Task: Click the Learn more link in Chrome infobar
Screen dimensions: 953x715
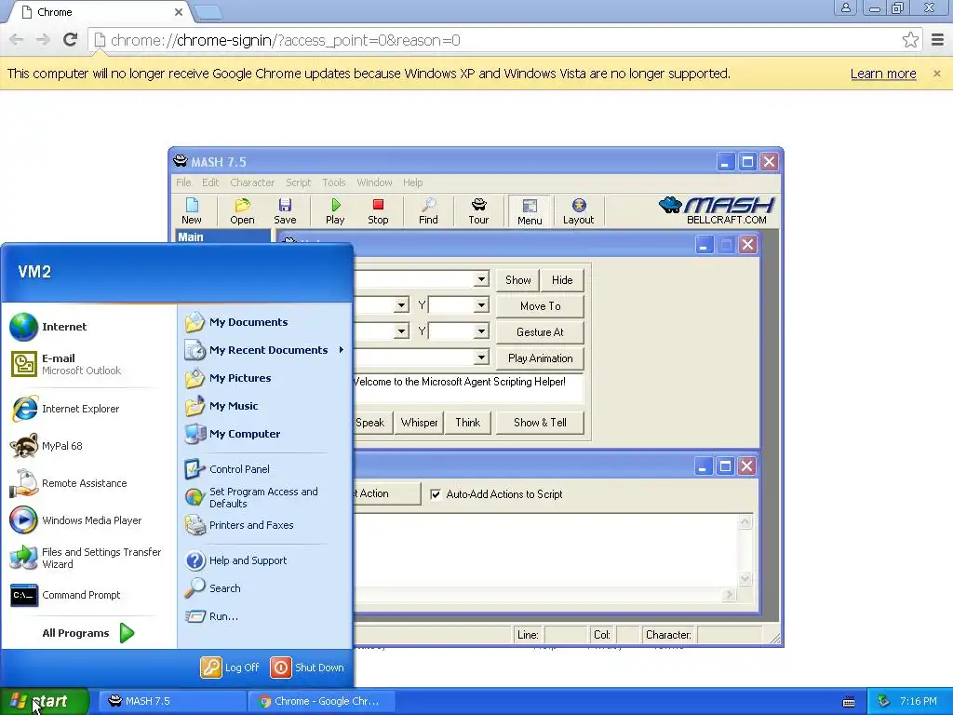Action: pos(883,74)
